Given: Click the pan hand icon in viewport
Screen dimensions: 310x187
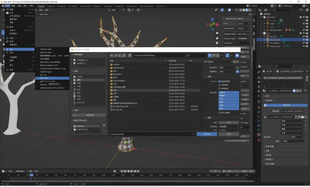Looking at the screenshot, I should coord(217,38).
